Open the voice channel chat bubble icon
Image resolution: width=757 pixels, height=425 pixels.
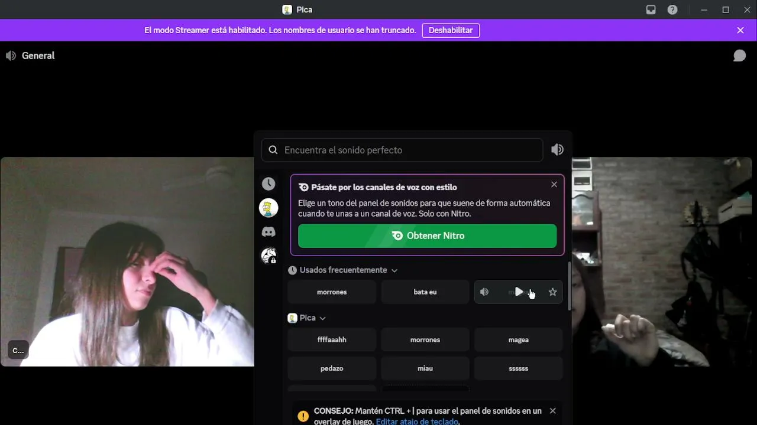(739, 55)
